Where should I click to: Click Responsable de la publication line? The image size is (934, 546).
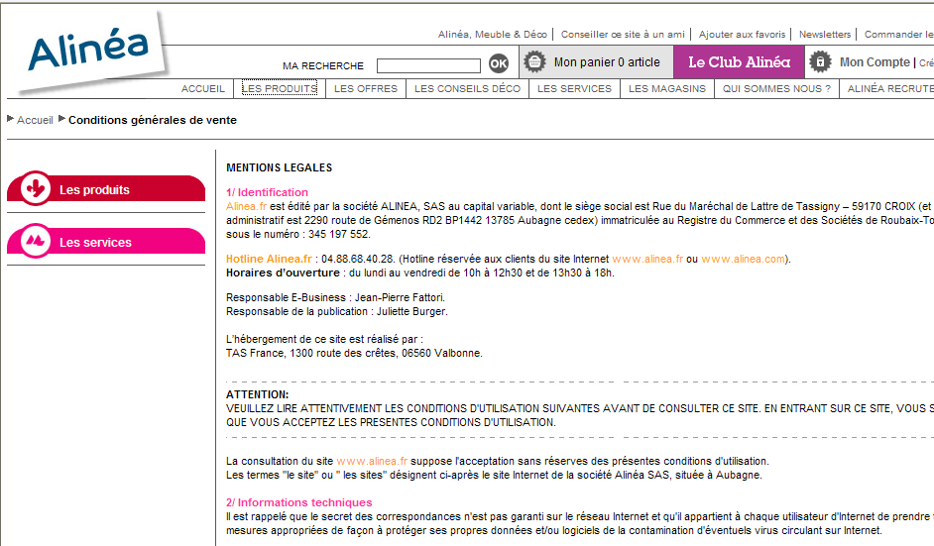coord(336,311)
